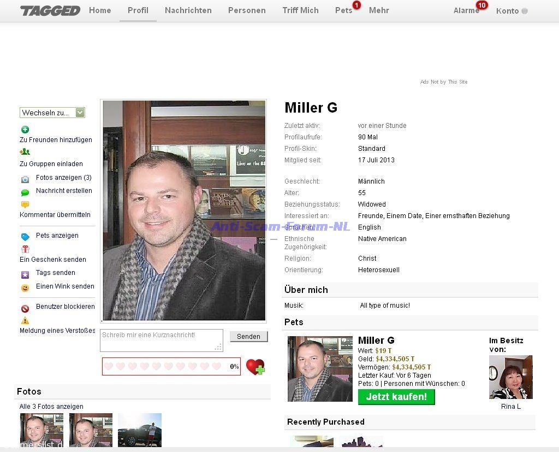This screenshot has width=559, height=452.
Task: Click the Senden button
Action: pyautogui.click(x=248, y=336)
